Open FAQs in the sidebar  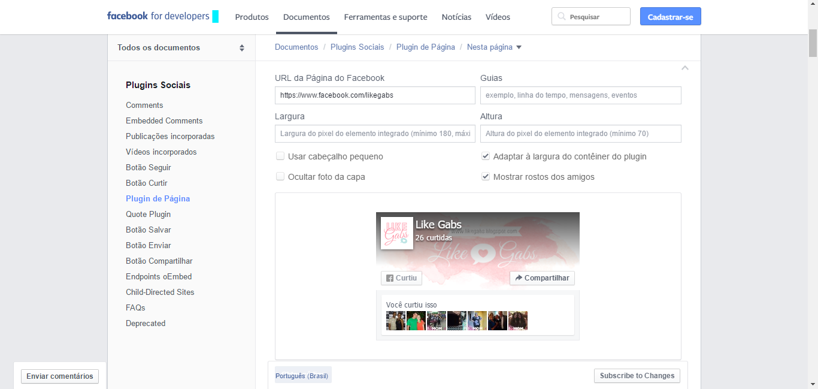coord(135,307)
